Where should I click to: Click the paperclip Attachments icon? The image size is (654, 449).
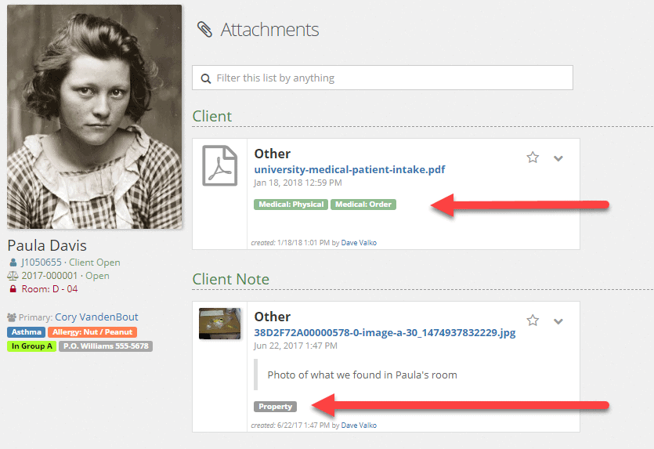(x=205, y=30)
